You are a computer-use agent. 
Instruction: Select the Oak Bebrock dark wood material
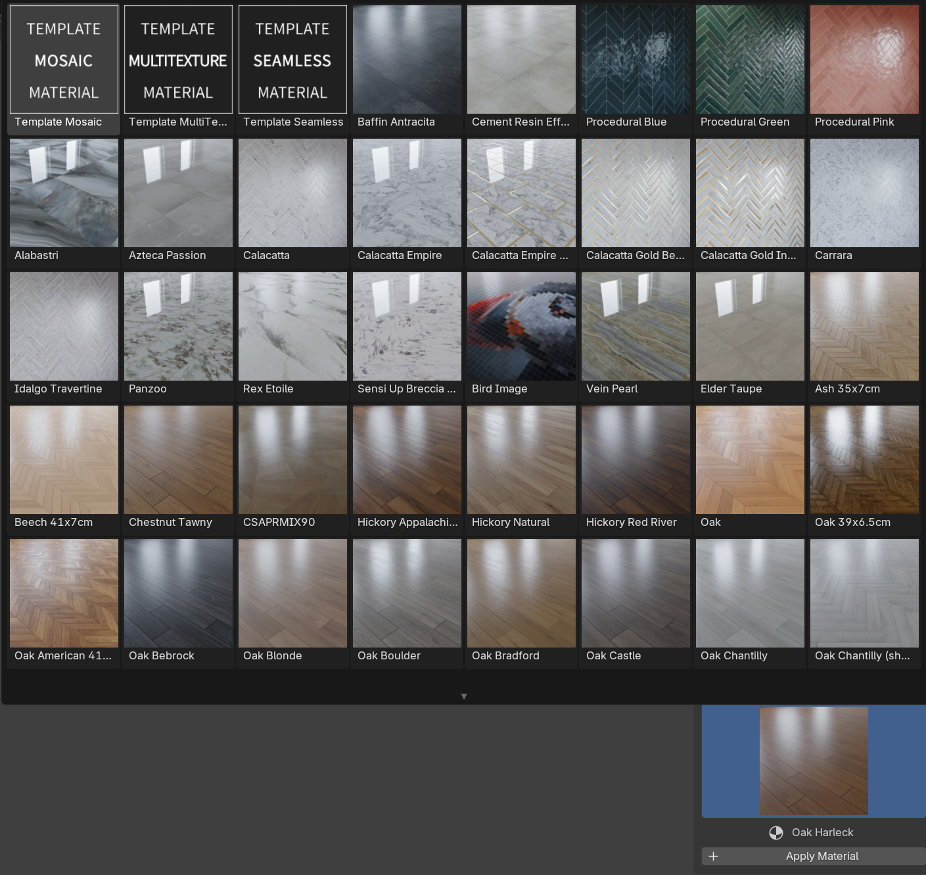coord(178,594)
